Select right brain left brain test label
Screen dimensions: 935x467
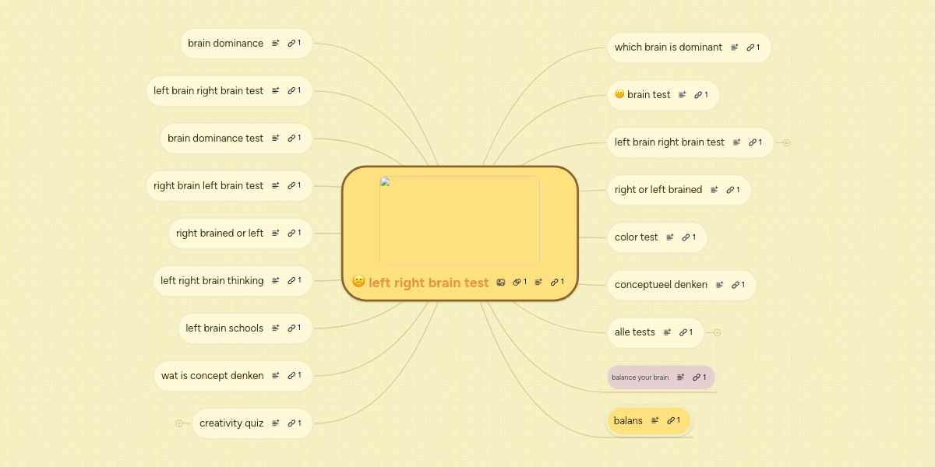pos(209,186)
